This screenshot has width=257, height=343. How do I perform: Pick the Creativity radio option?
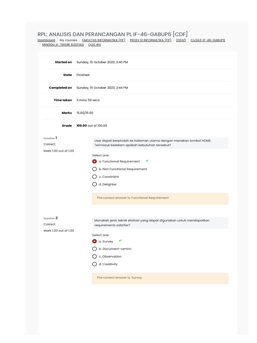[x=94, y=264]
